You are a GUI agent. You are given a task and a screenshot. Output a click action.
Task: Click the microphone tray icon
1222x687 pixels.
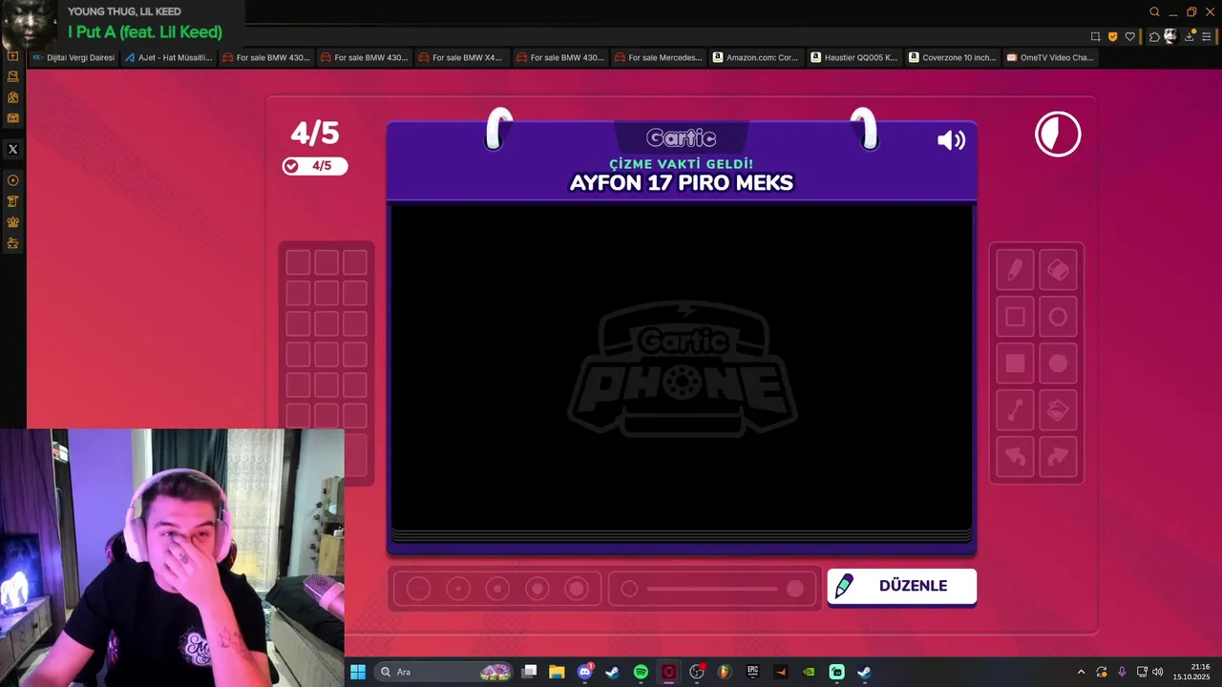(1122, 672)
